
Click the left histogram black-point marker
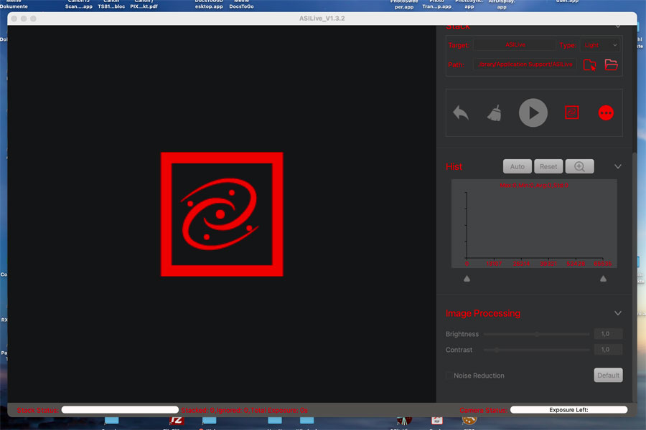(x=467, y=279)
